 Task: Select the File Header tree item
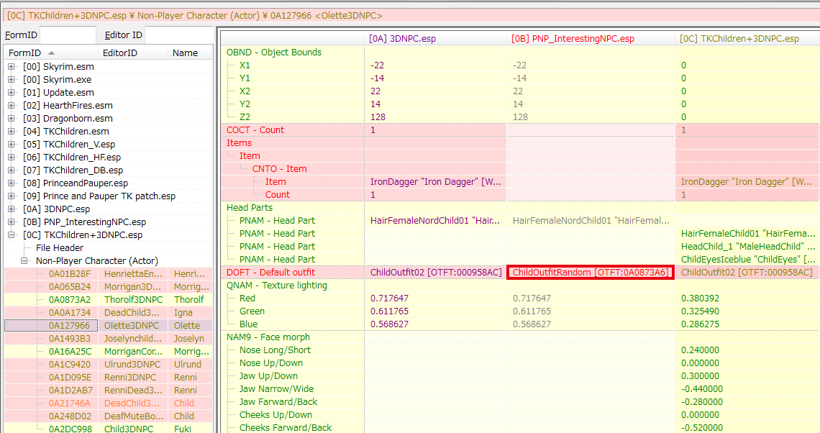tap(60, 248)
